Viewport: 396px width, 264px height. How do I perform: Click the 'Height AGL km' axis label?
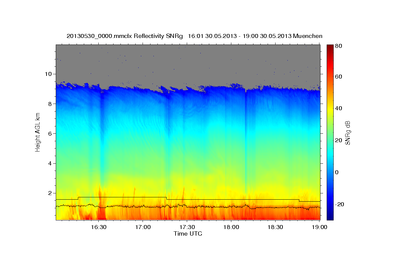click(38, 132)
